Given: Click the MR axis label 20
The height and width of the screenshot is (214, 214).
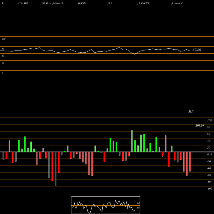Looking at the screenshot, I should [x=209, y=148].
